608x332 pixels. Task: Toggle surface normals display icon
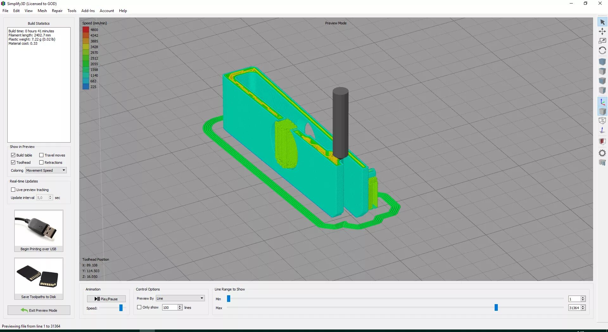[602, 130]
